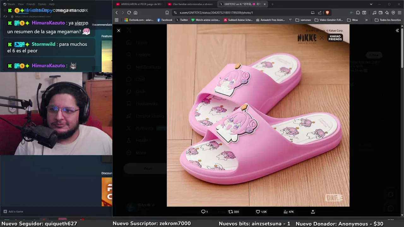
Task: Click Add a Game in Steam window
Action: coord(13,212)
